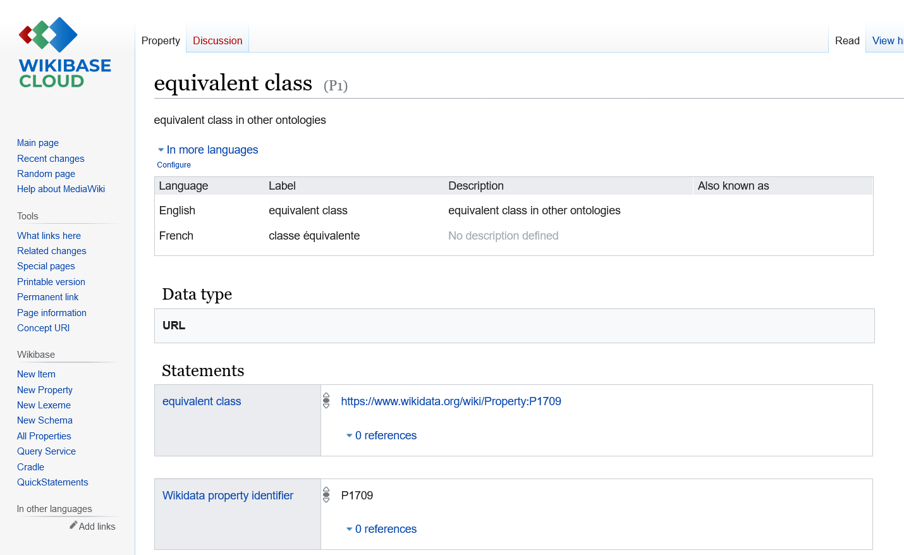Open Query Service from sidebar
The image size is (904, 555).
tap(46, 451)
